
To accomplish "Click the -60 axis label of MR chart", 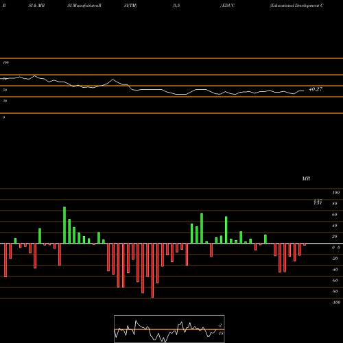I will (335, 281).
